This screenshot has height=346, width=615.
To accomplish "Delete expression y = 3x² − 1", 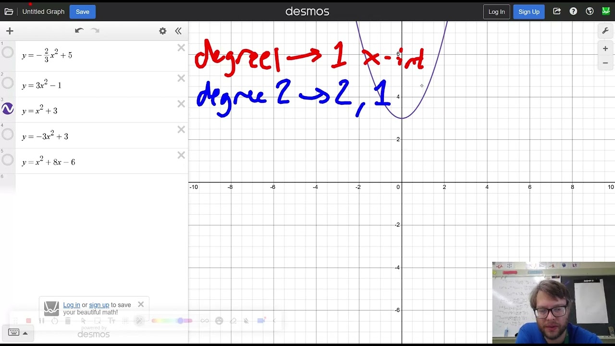I will pos(181,78).
